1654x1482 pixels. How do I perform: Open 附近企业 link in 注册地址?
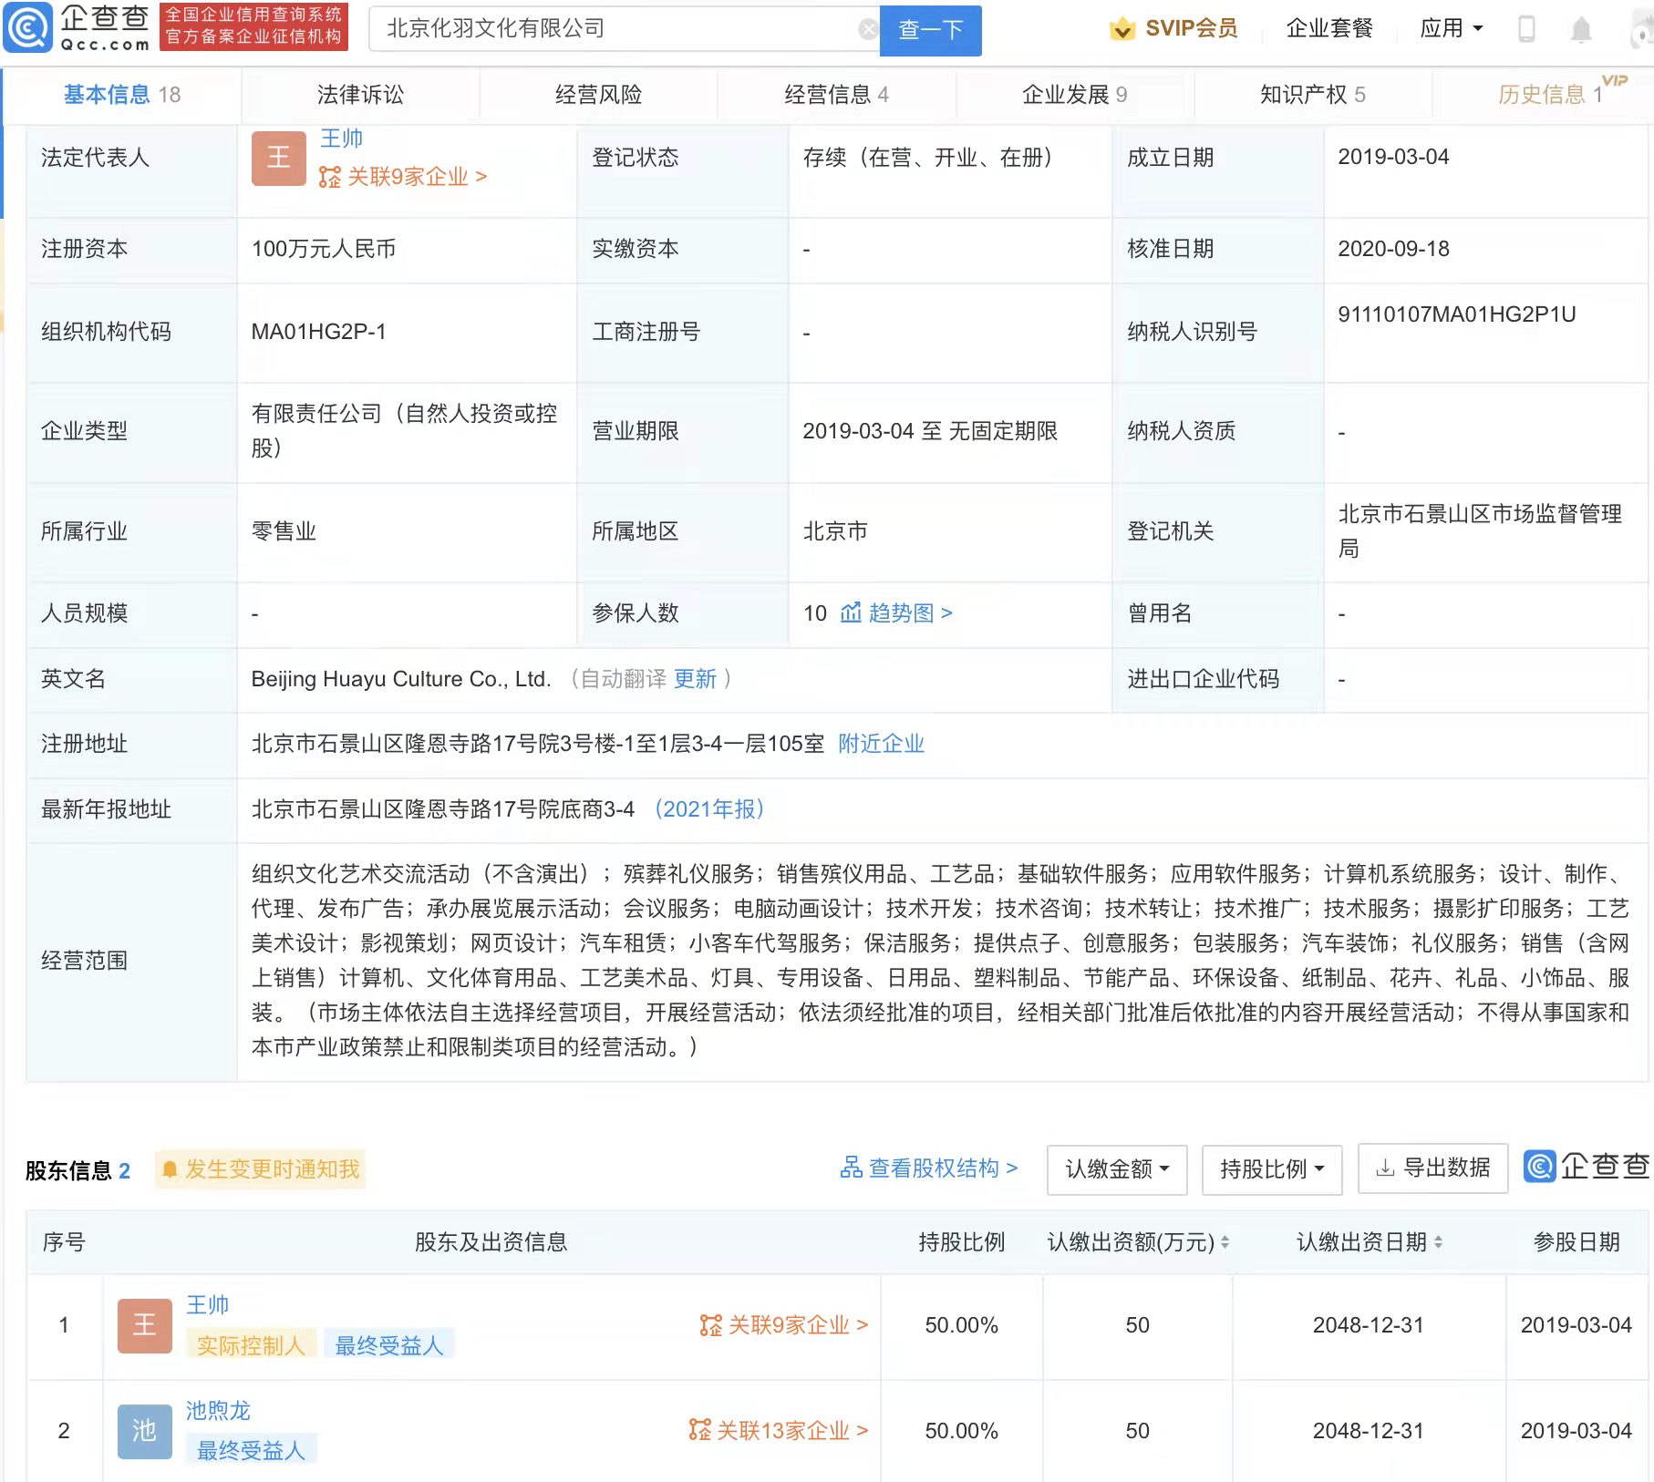pyautogui.click(x=881, y=744)
